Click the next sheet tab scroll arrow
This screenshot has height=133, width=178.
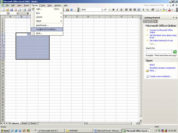(x=6, y=123)
